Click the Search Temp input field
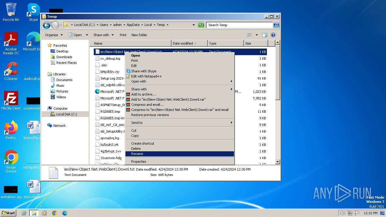The height and width of the screenshot is (217, 386). 240,25
